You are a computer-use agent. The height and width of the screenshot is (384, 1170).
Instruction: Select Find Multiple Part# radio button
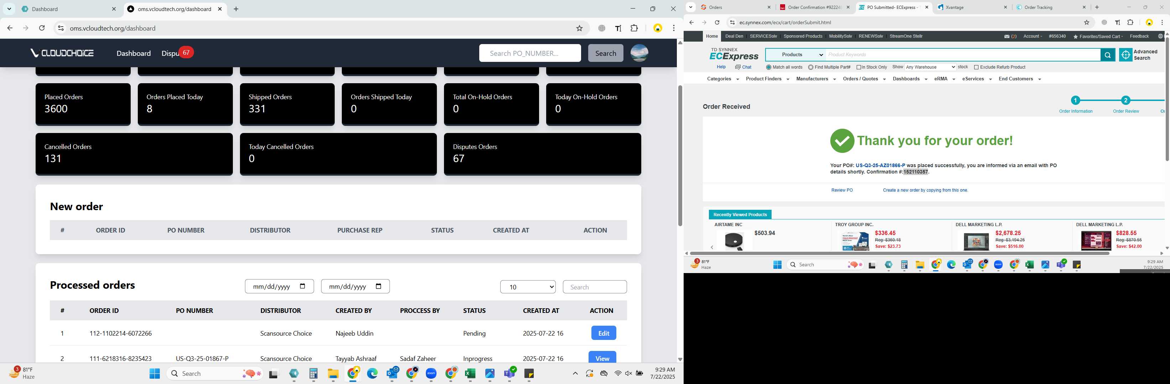coord(811,67)
